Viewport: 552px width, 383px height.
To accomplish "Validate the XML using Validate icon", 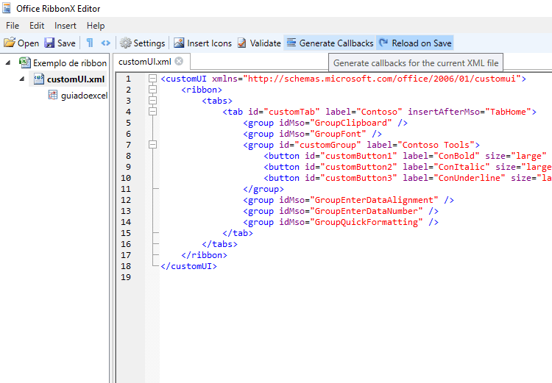I will 241,43.
